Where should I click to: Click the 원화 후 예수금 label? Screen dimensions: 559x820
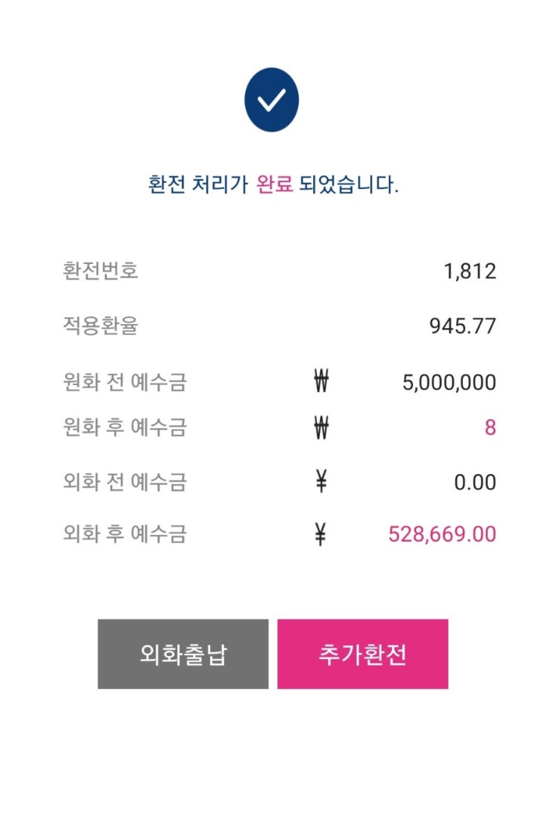(124, 427)
